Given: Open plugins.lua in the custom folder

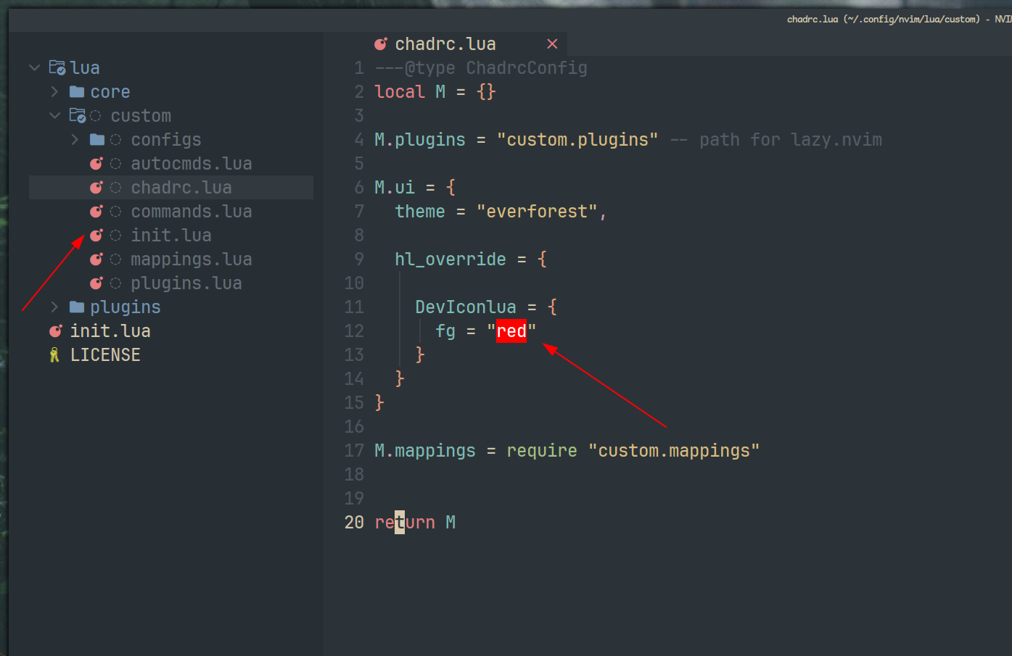Looking at the screenshot, I should click(x=186, y=283).
